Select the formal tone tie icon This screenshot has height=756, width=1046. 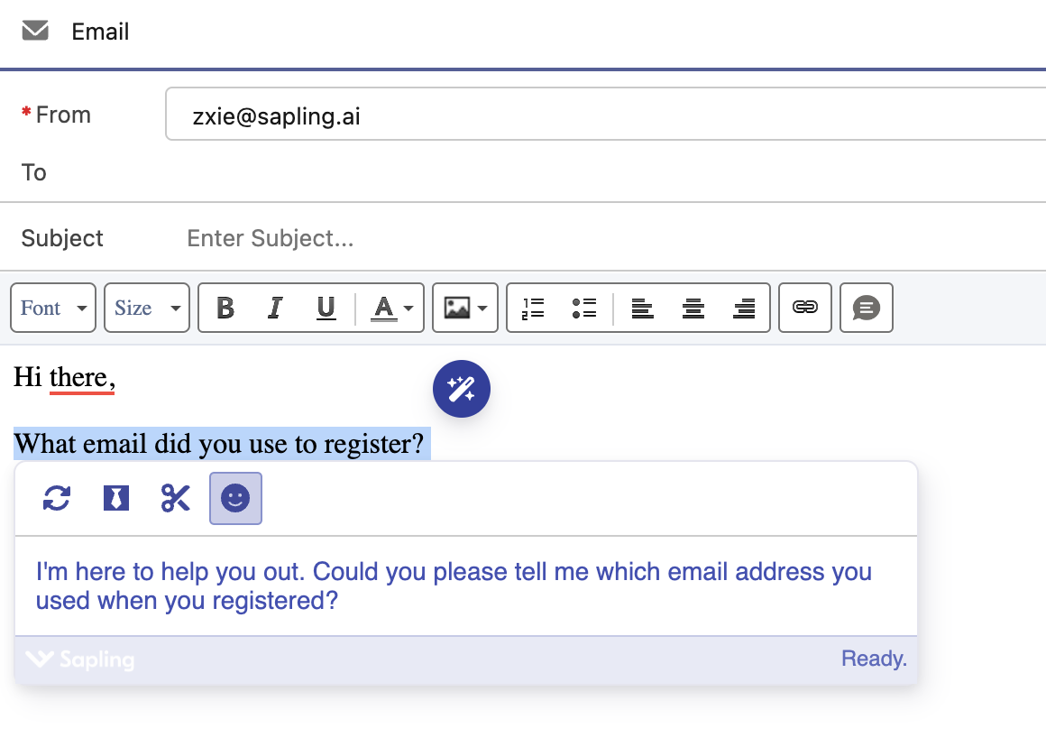click(116, 498)
